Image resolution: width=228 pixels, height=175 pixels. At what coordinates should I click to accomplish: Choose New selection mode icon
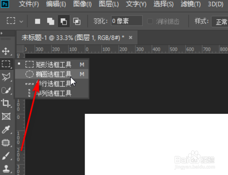coord(37,21)
